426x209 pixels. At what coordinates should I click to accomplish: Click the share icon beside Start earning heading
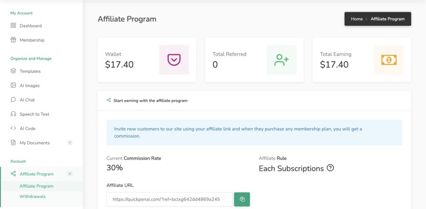109,100
